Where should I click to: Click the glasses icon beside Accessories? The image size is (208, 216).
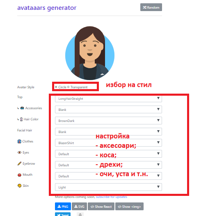(22, 108)
